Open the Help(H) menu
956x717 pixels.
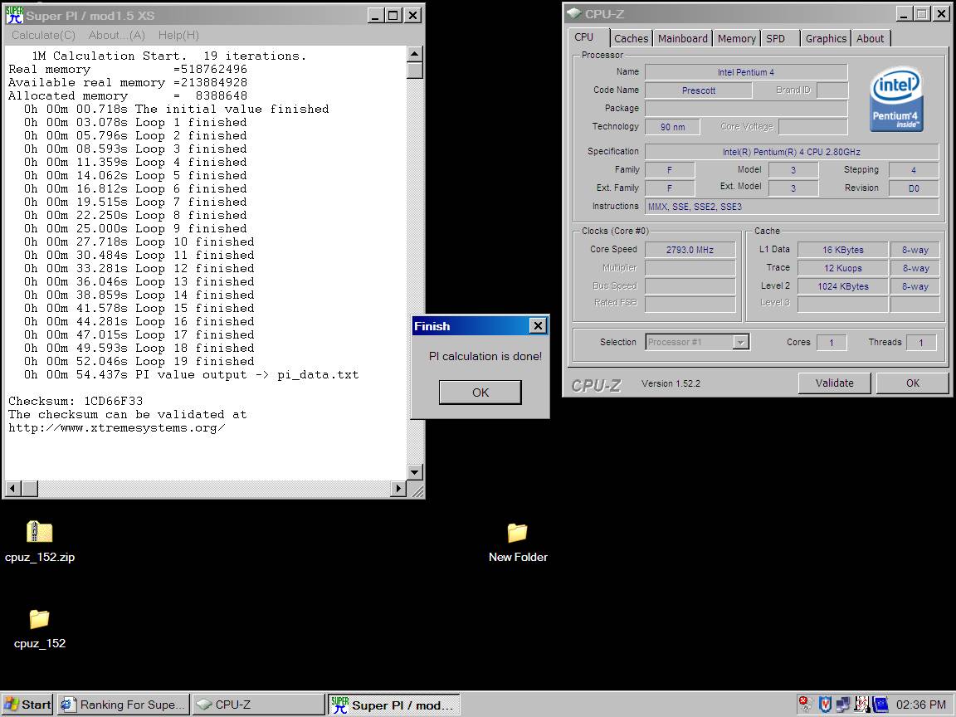(x=178, y=36)
